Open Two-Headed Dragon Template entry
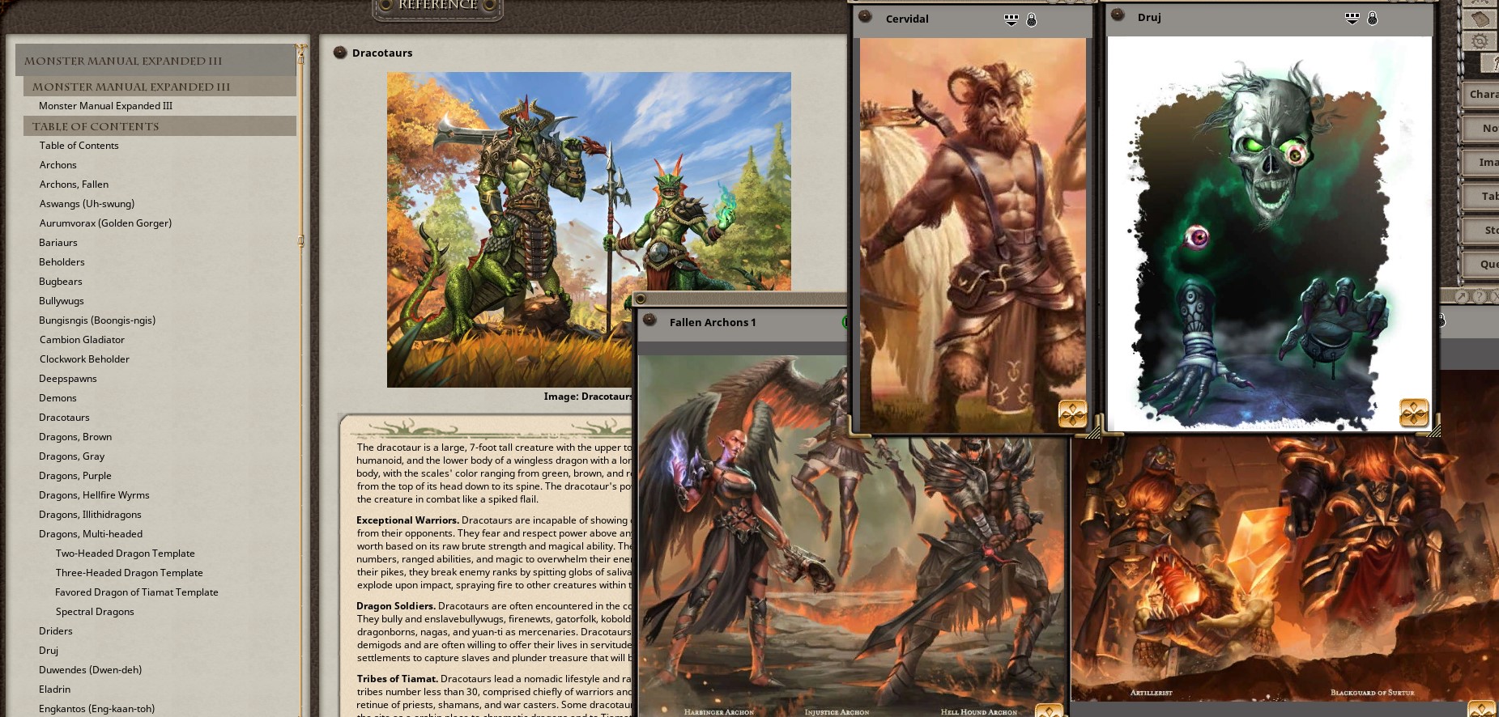Image resolution: width=1499 pixels, height=717 pixels. (x=125, y=554)
